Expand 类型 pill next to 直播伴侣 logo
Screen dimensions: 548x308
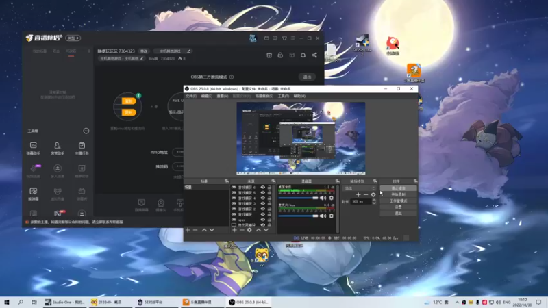(x=73, y=38)
